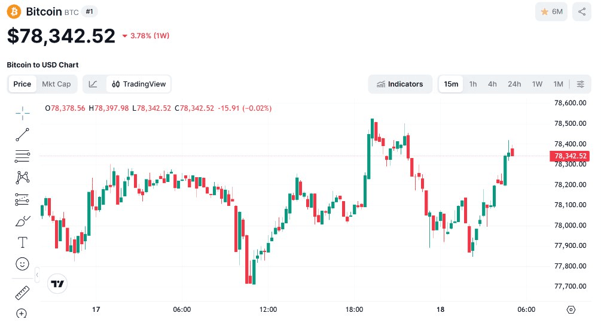Open chart settings hexagon icon

pyautogui.click(x=571, y=309)
